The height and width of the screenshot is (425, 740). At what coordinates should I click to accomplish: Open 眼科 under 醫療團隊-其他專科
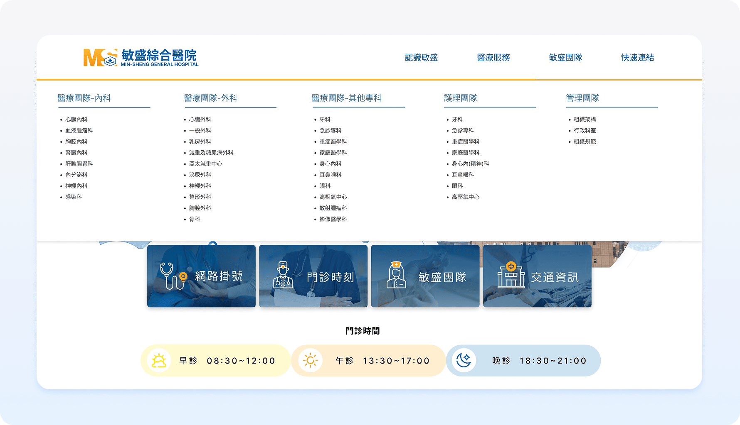pos(325,186)
